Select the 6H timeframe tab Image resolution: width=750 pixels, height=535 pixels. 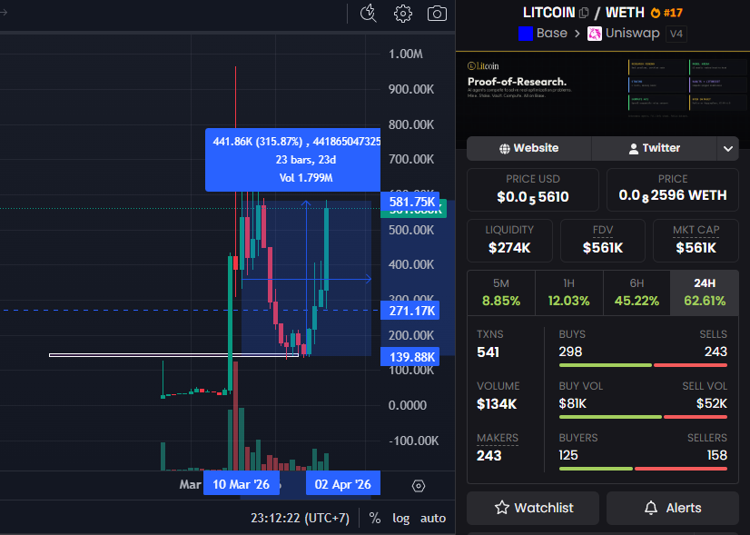point(637,292)
